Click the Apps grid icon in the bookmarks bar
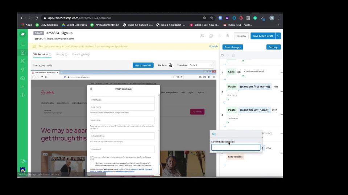 [x=22, y=25]
